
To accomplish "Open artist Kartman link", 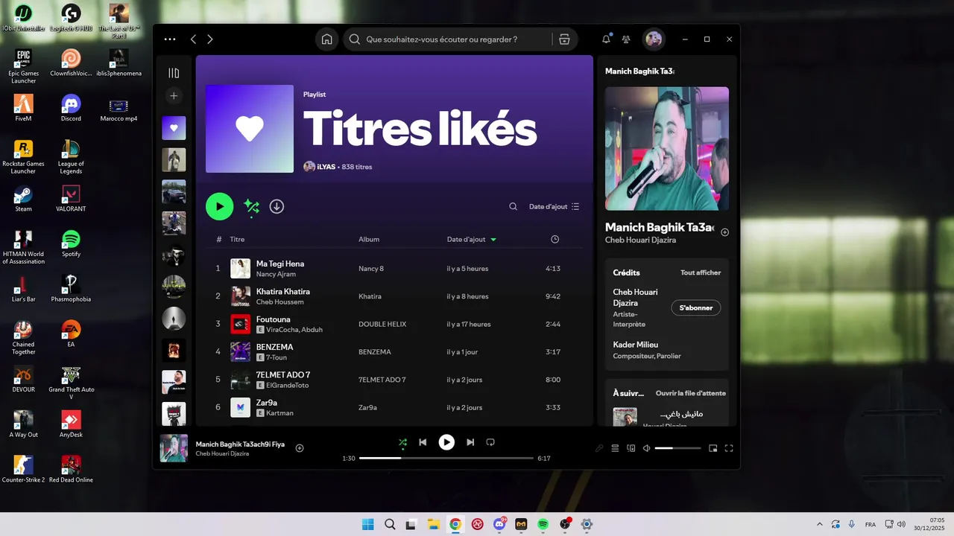I will [x=279, y=413].
